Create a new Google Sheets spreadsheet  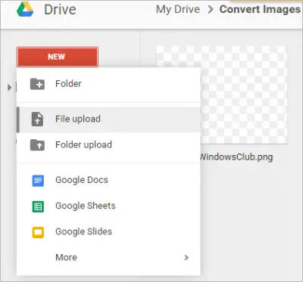click(108, 206)
